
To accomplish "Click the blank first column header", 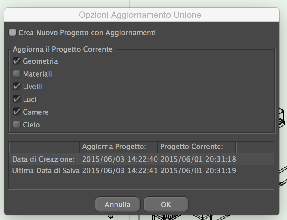I will 44,147.
